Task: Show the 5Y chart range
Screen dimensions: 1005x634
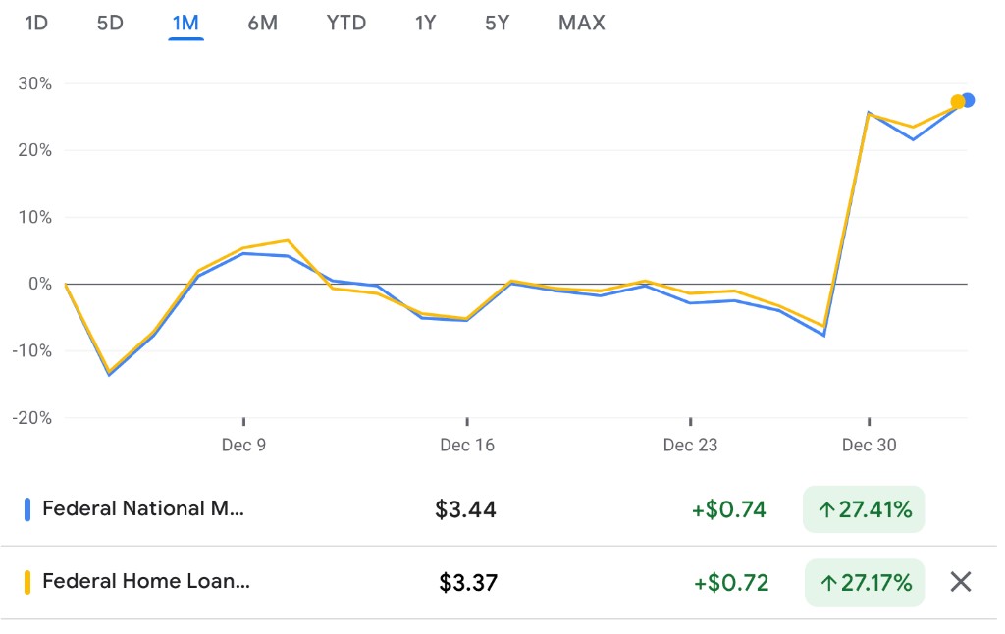Action: tap(497, 24)
